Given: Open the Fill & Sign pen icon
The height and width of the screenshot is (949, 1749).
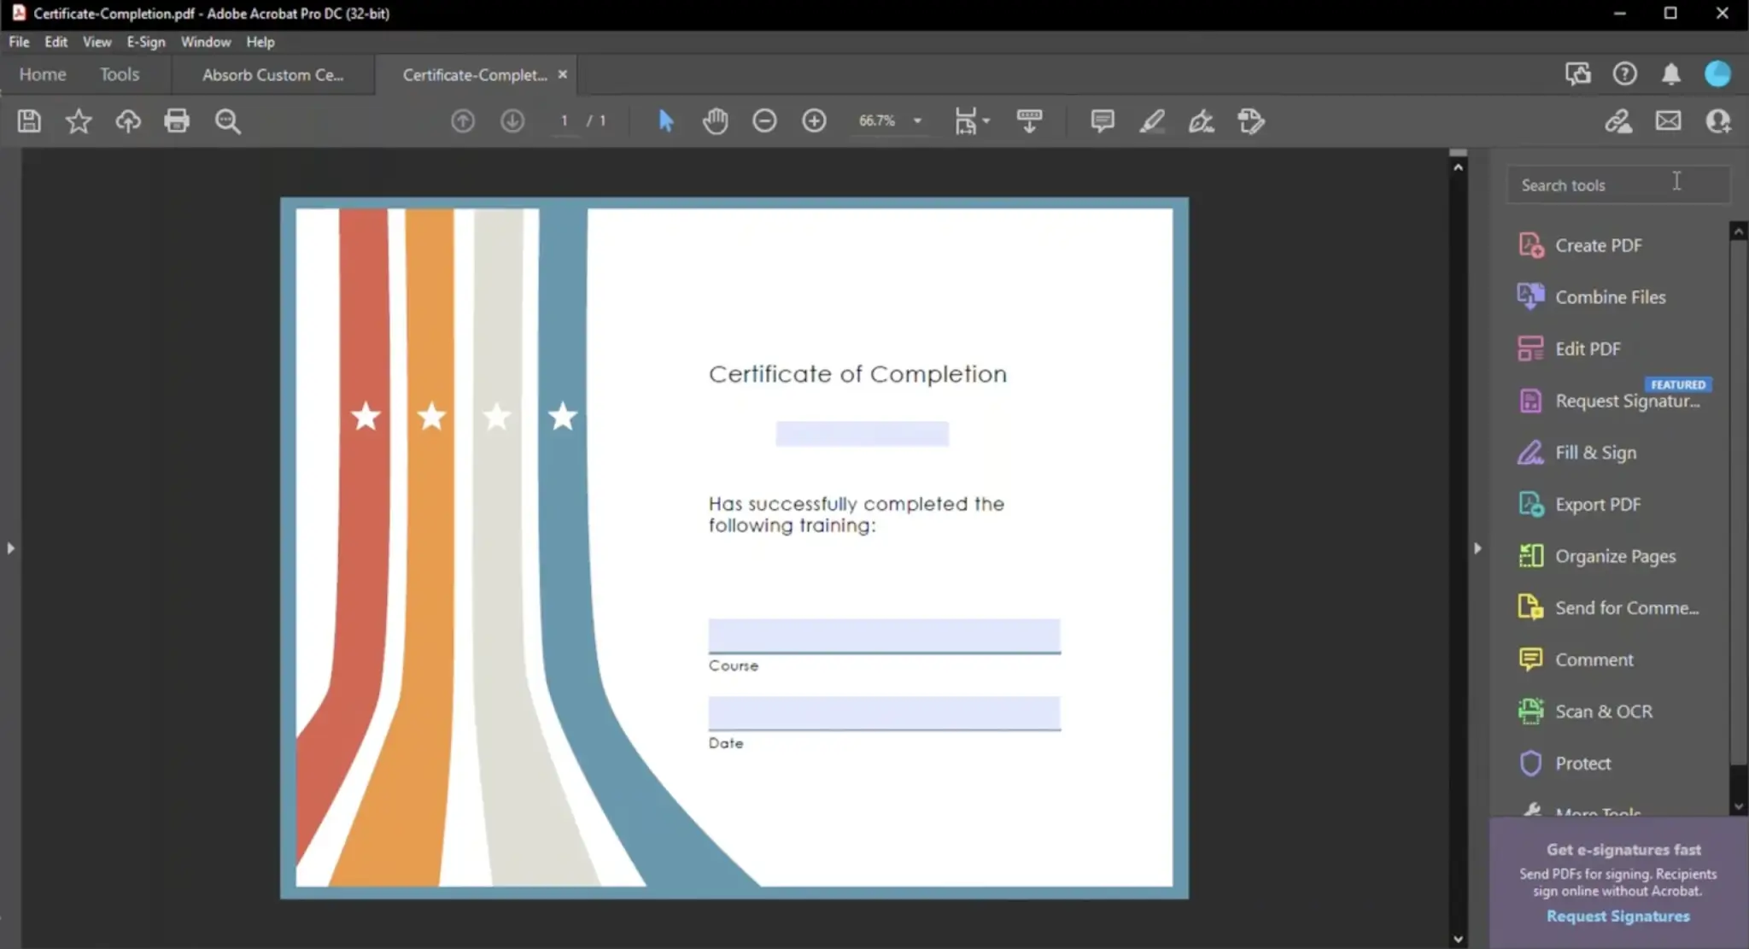Looking at the screenshot, I should pyautogui.click(x=1201, y=120).
